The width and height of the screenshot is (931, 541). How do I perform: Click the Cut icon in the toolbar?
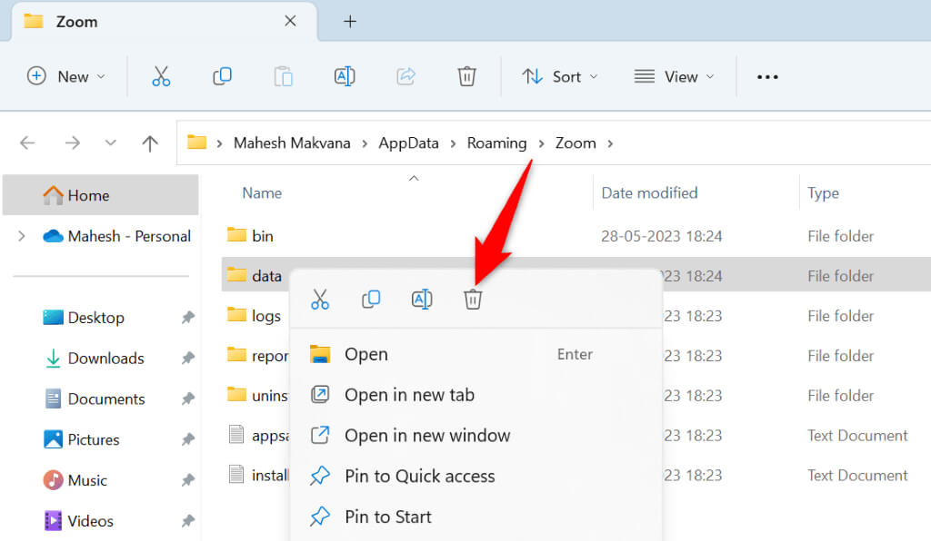point(161,76)
